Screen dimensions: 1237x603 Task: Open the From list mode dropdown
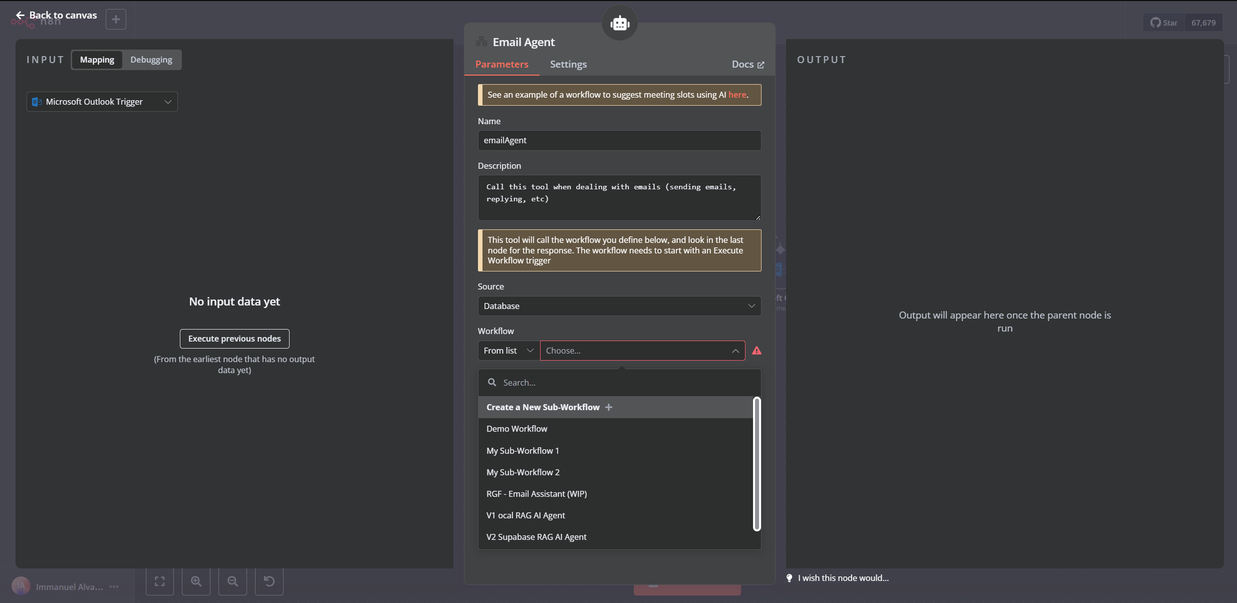coord(508,351)
